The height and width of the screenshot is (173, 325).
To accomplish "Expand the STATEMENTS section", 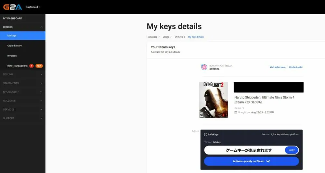I will click(x=23, y=83).
